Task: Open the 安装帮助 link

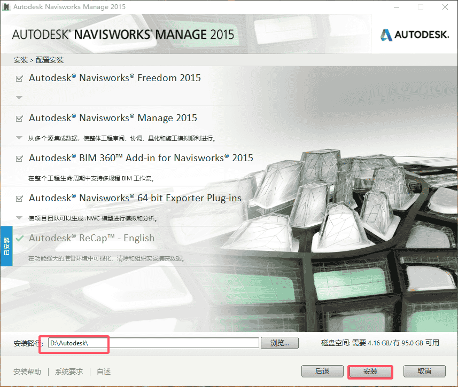Action: [27, 372]
